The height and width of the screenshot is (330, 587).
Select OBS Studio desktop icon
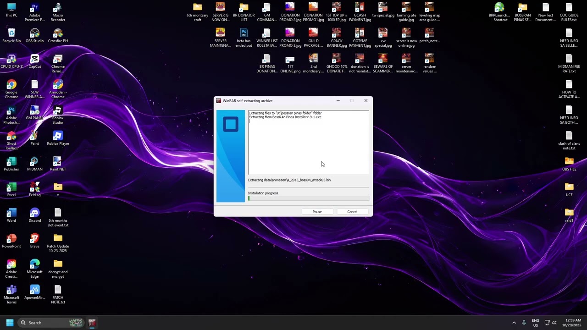point(35,36)
